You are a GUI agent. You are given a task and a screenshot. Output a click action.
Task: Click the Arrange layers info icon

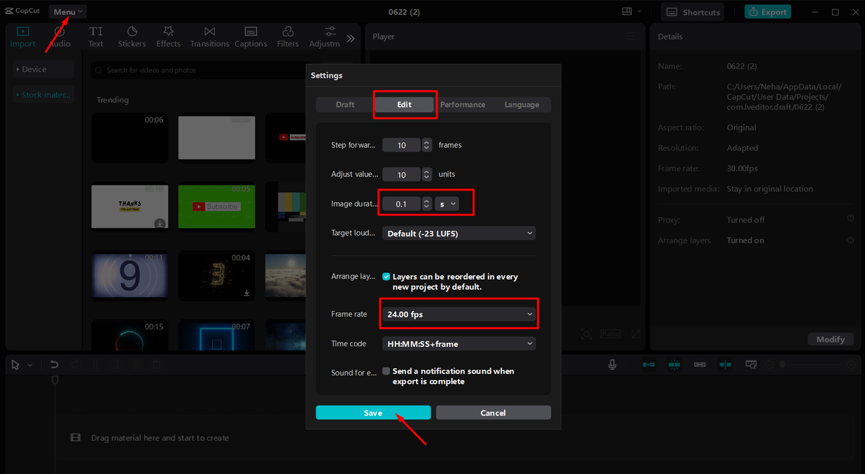850,239
